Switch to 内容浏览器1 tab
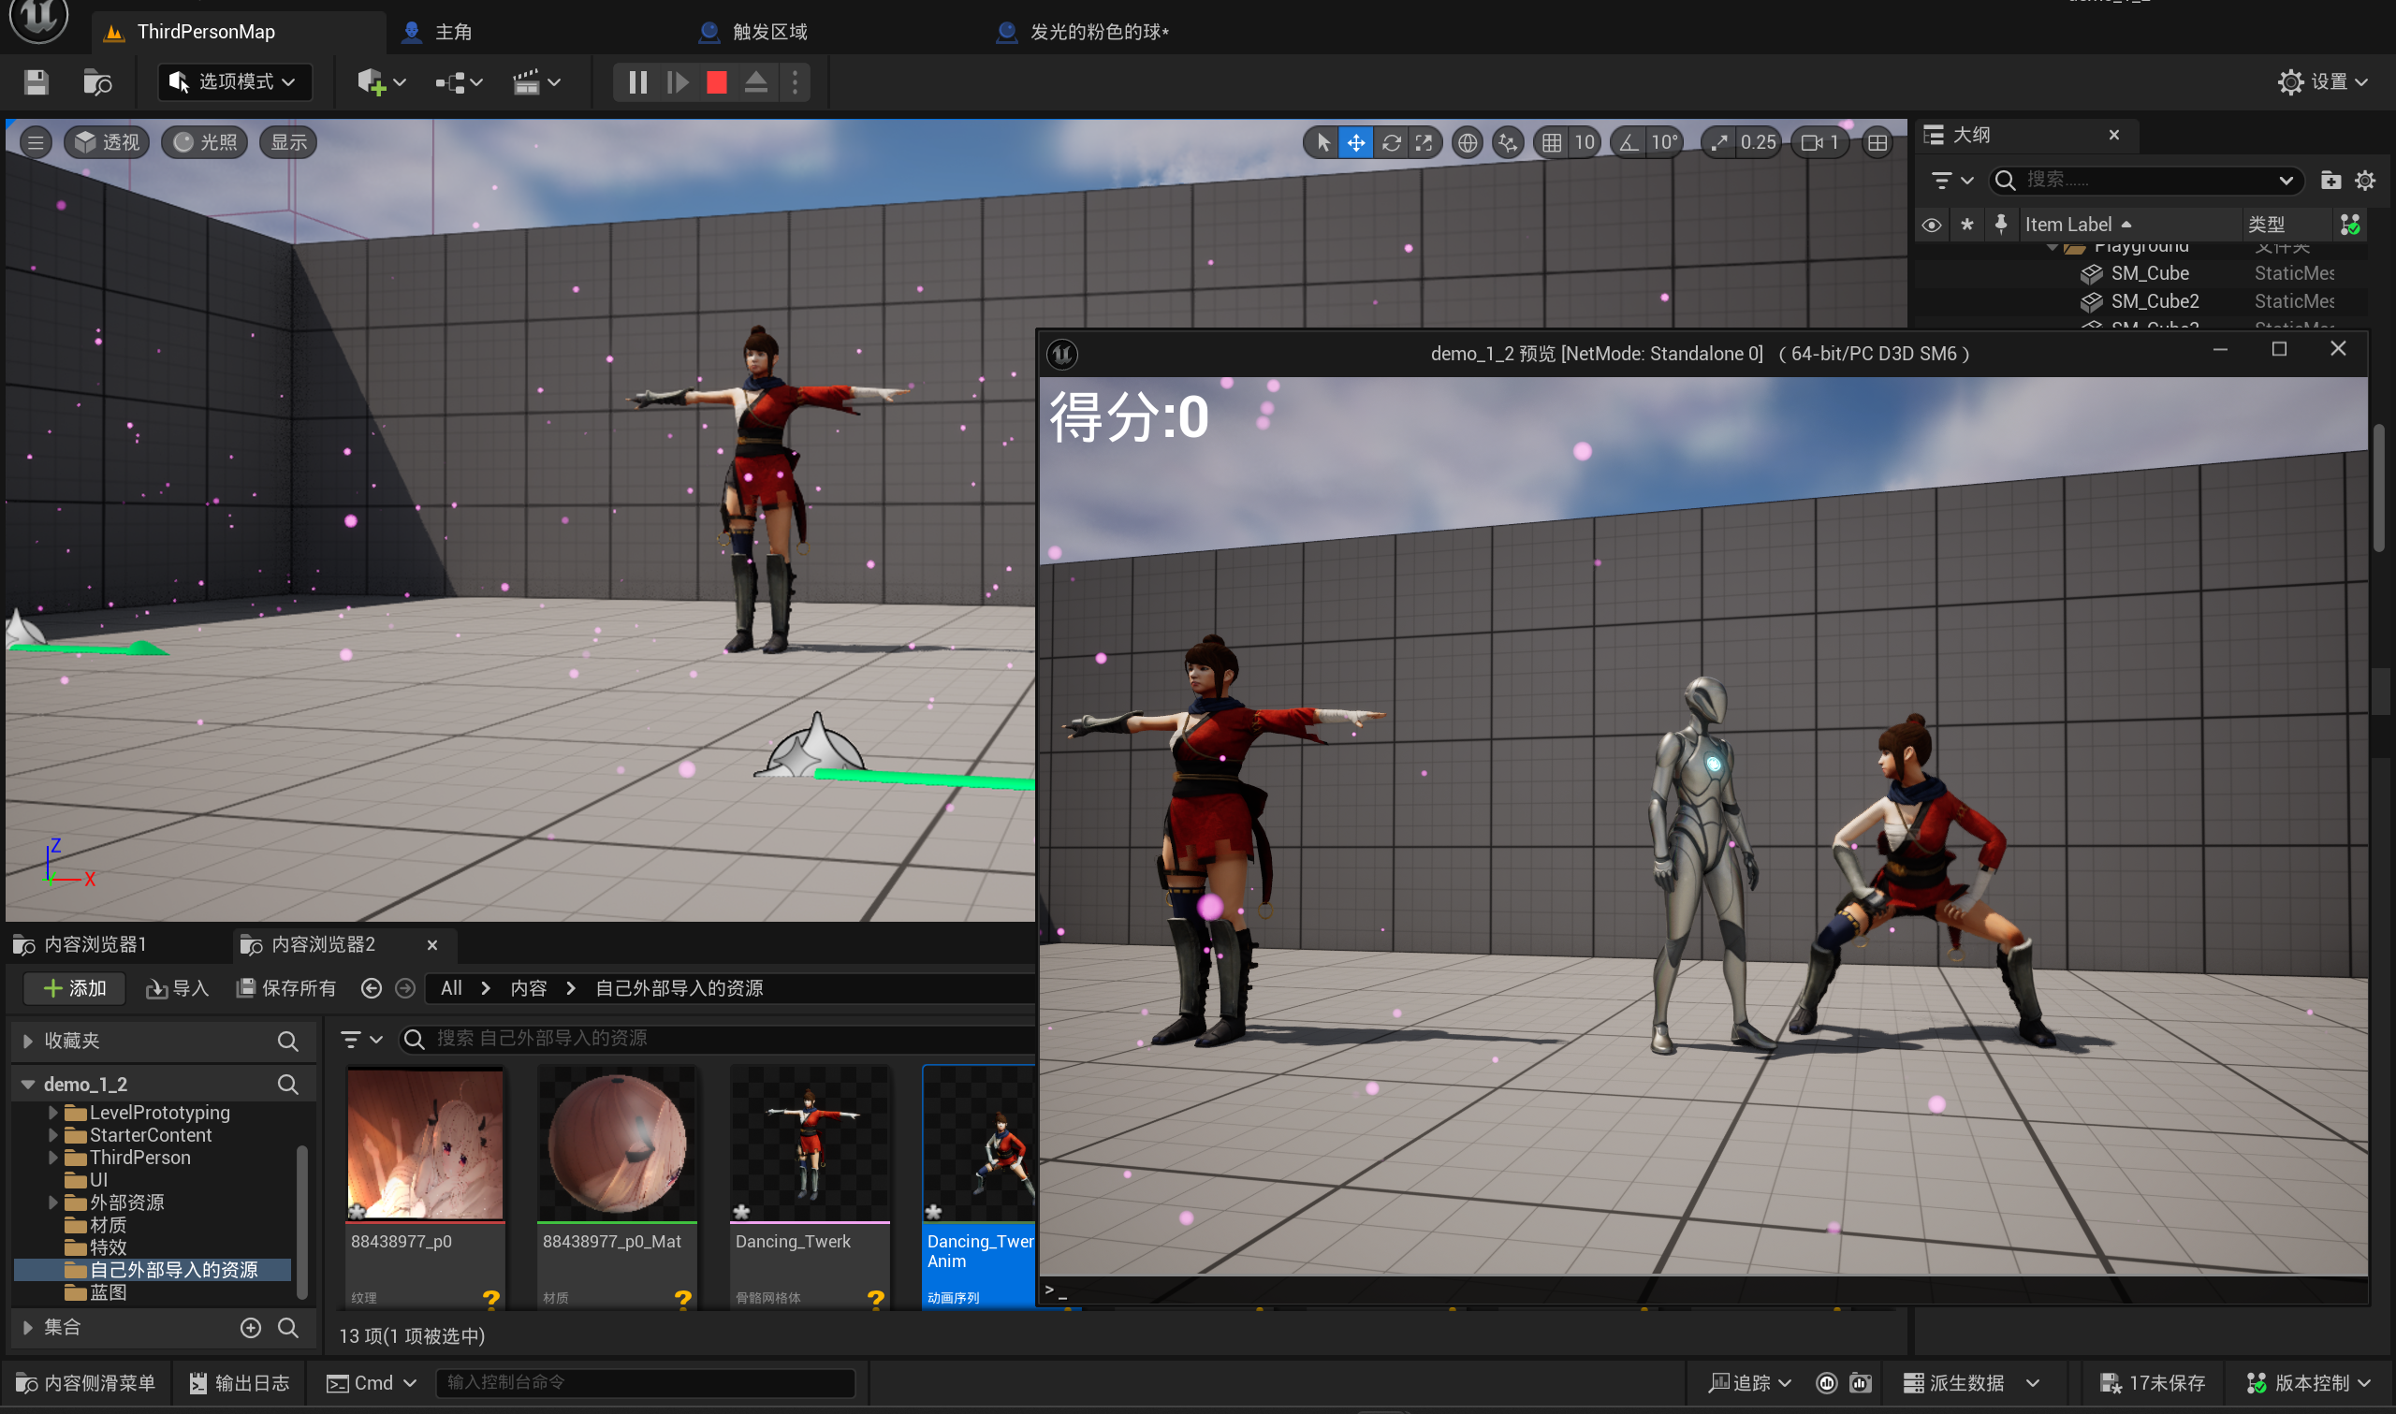Screen dimensions: 2396x1414 [94, 944]
